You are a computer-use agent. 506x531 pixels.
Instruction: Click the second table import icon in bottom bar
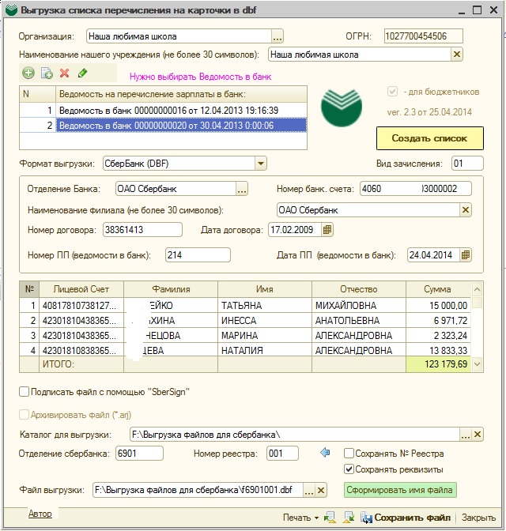[x=349, y=517]
